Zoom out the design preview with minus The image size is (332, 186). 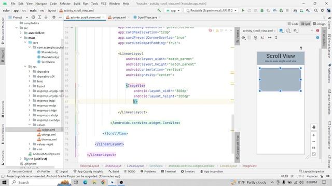click(314, 142)
